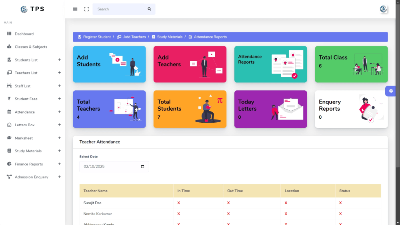Click Add Teachers icon in breadcrumb bar
This screenshot has height=225, width=400.
tap(119, 37)
